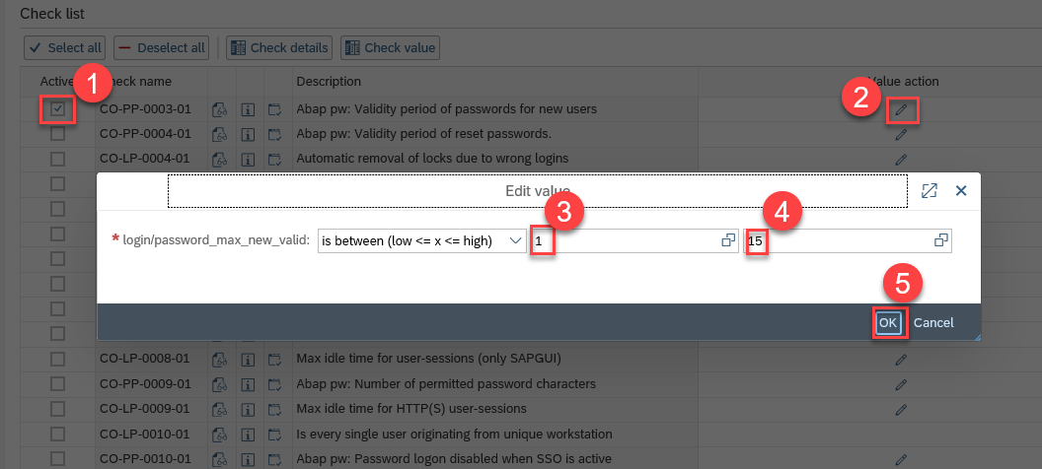Click the Deselect all button
This screenshot has width=1042, height=469.
pyautogui.click(x=161, y=47)
